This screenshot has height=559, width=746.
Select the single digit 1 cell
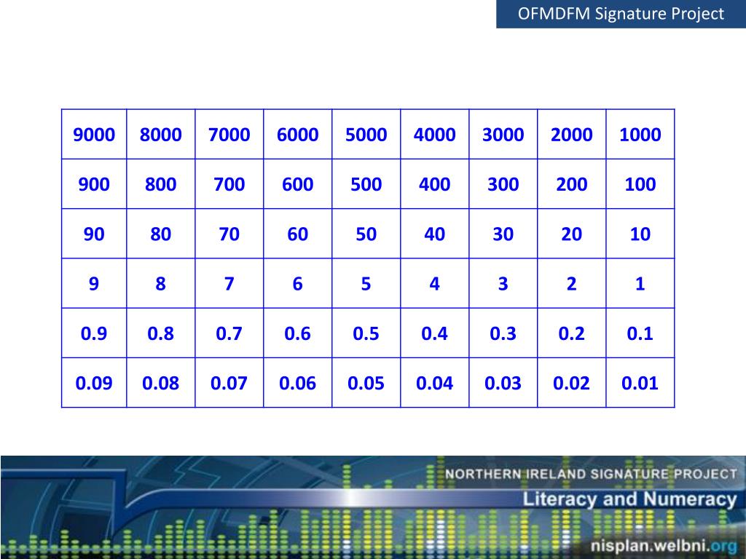(640, 283)
